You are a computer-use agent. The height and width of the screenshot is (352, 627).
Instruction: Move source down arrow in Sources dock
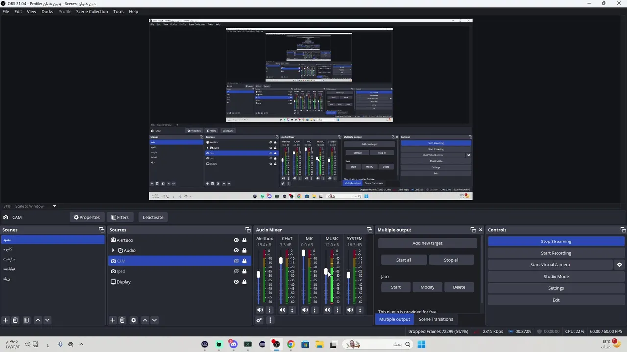(154, 320)
